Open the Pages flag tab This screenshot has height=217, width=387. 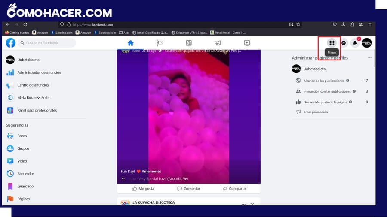coord(160,43)
